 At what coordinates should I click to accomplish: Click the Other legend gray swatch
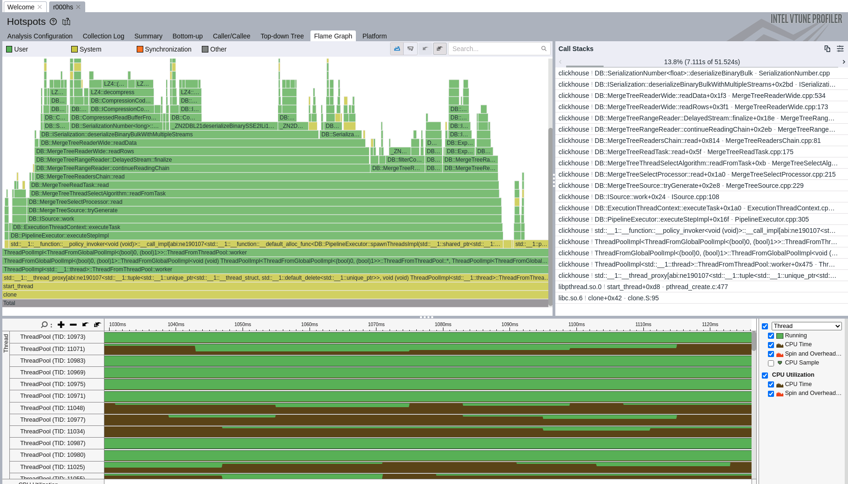(205, 49)
